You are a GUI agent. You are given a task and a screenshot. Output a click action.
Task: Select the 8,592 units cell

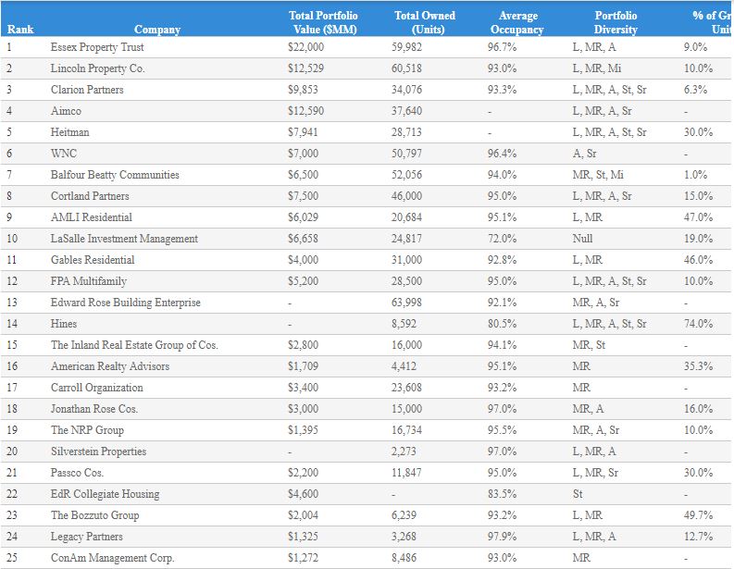point(404,324)
